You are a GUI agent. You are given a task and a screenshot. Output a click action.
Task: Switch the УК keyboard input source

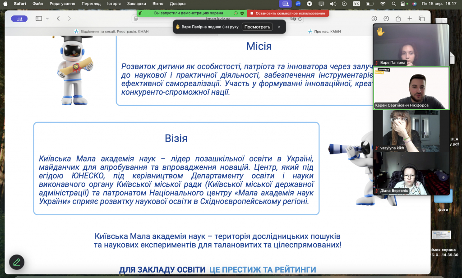[356, 4]
